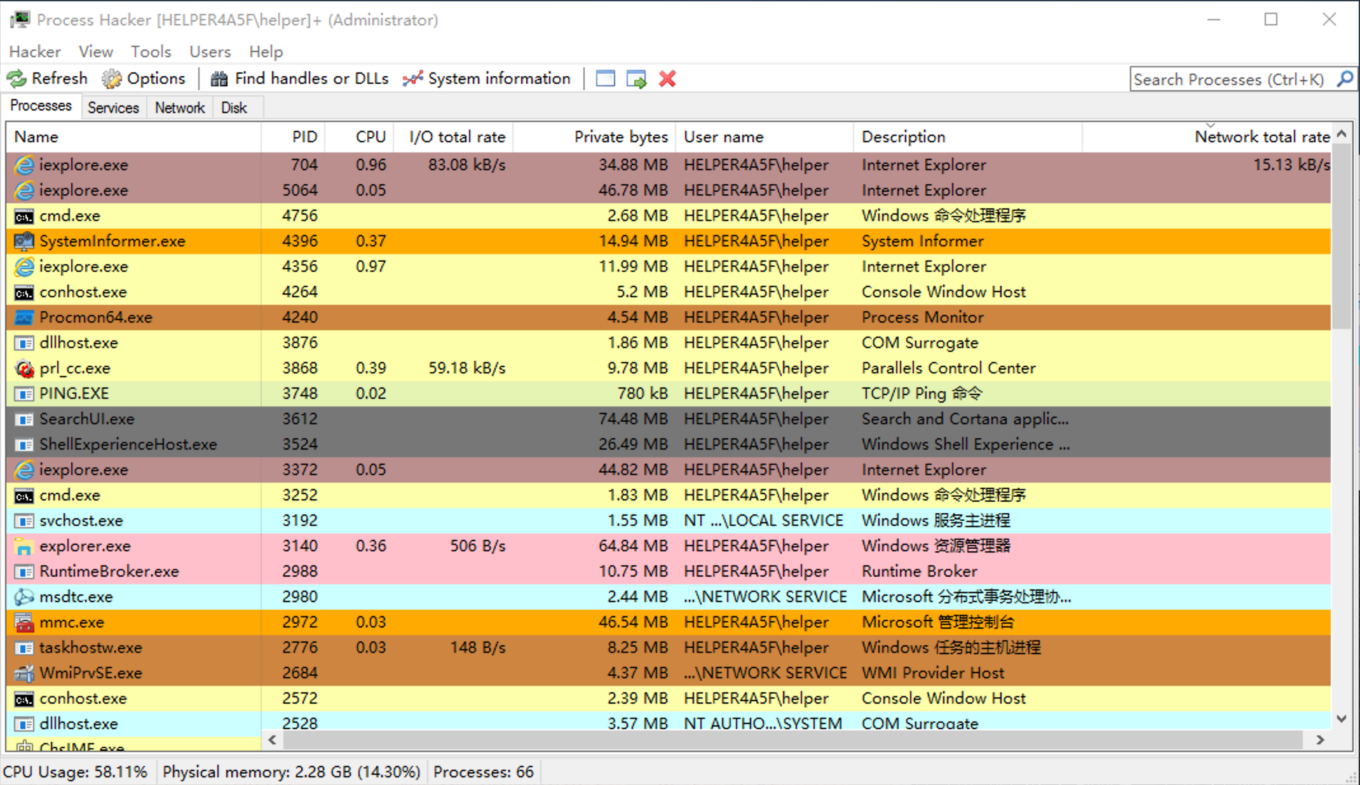Click the vertical scrollbar down arrow

pos(1342,719)
